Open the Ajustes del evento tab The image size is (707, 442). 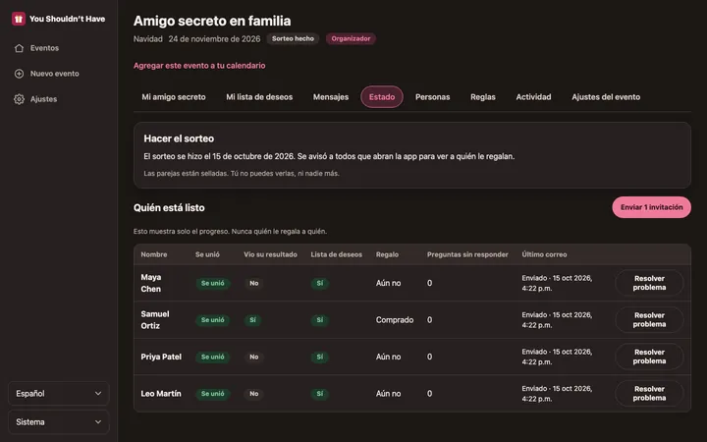coord(606,97)
